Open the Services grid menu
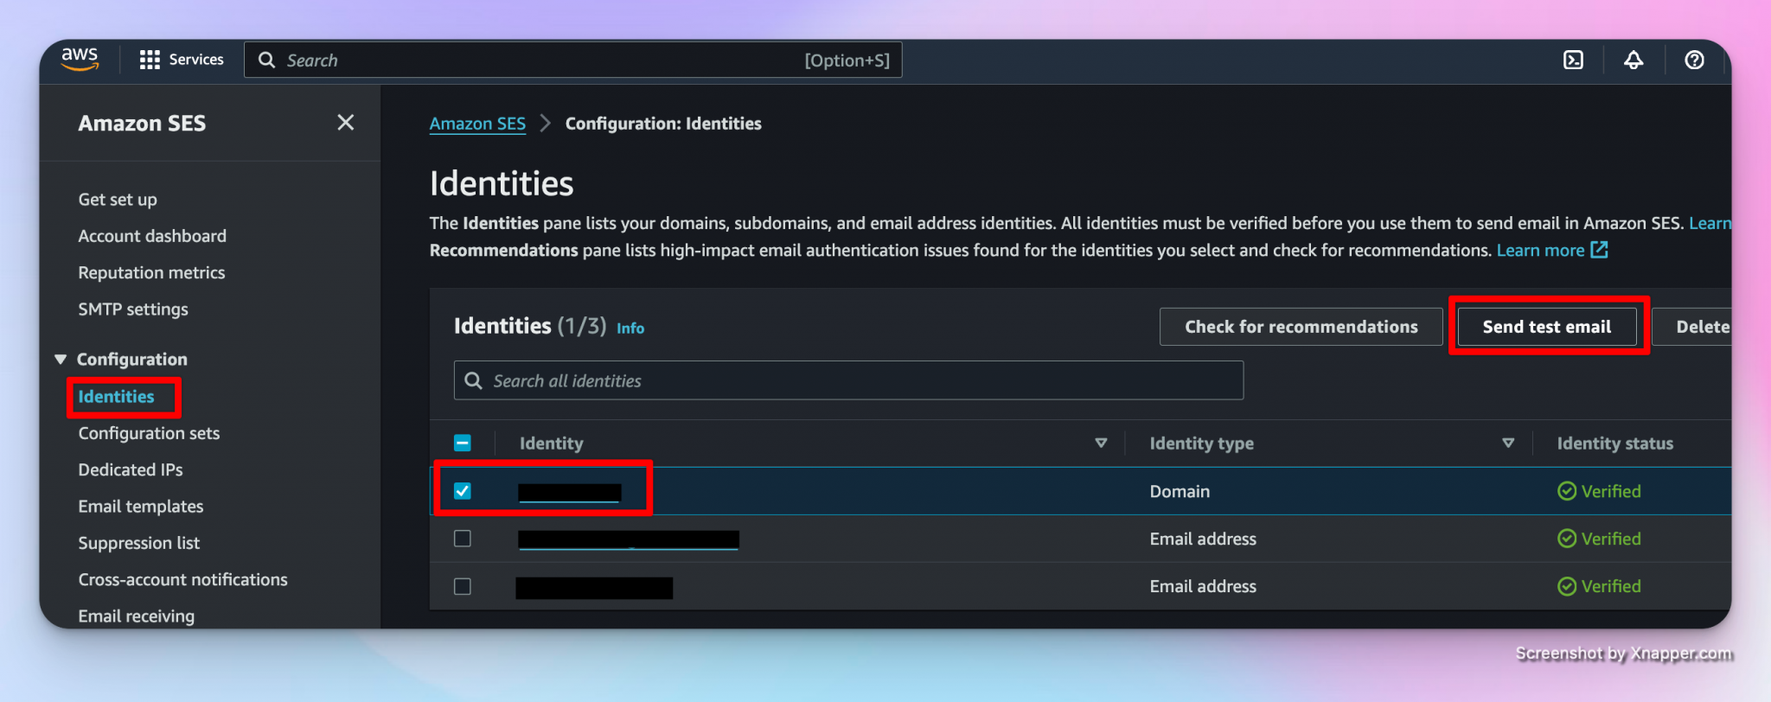The height and width of the screenshot is (702, 1771). click(150, 60)
